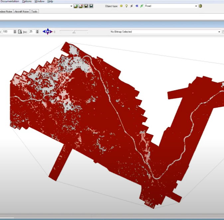Switch to the Aircraft Noise tab

click(x=21, y=11)
